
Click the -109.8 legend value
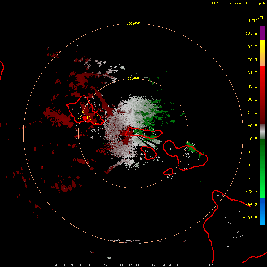click(250, 218)
